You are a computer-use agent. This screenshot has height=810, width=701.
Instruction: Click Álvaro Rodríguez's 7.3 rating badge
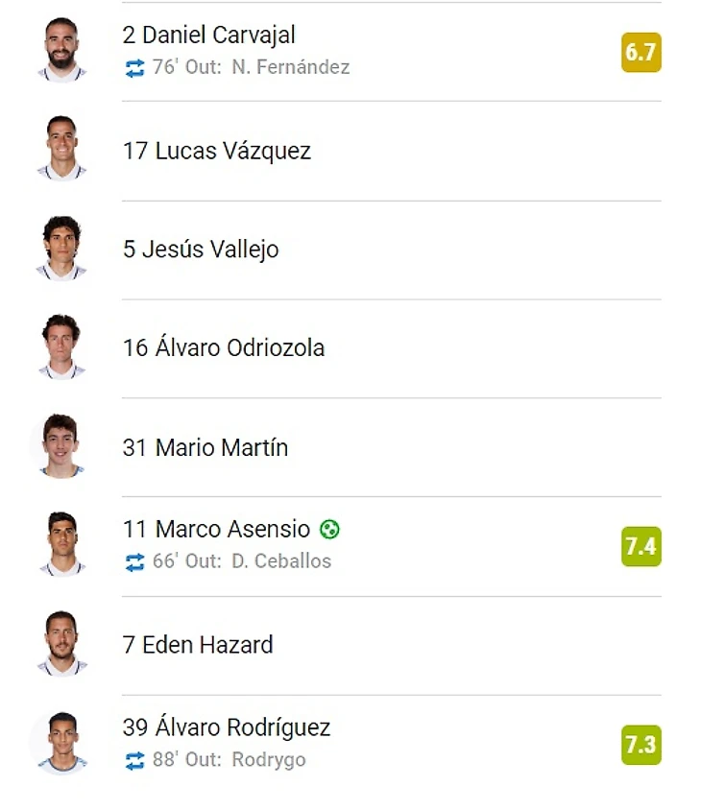pyautogui.click(x=641, y=744)
